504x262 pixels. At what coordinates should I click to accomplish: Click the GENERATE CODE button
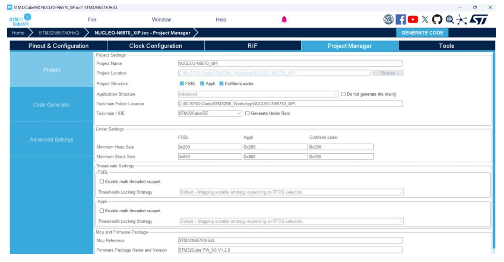(x=422, y=33)
